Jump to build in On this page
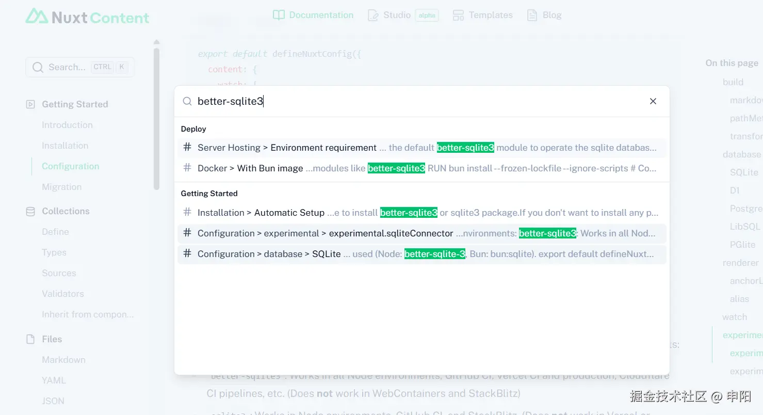763x415 pixels. click(x=733, y=82)
